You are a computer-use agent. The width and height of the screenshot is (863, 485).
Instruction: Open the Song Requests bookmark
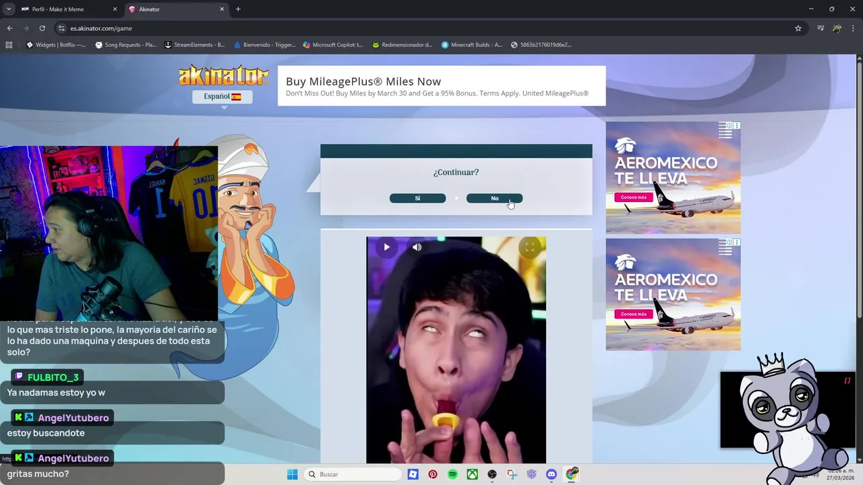[x=126, y=45]
